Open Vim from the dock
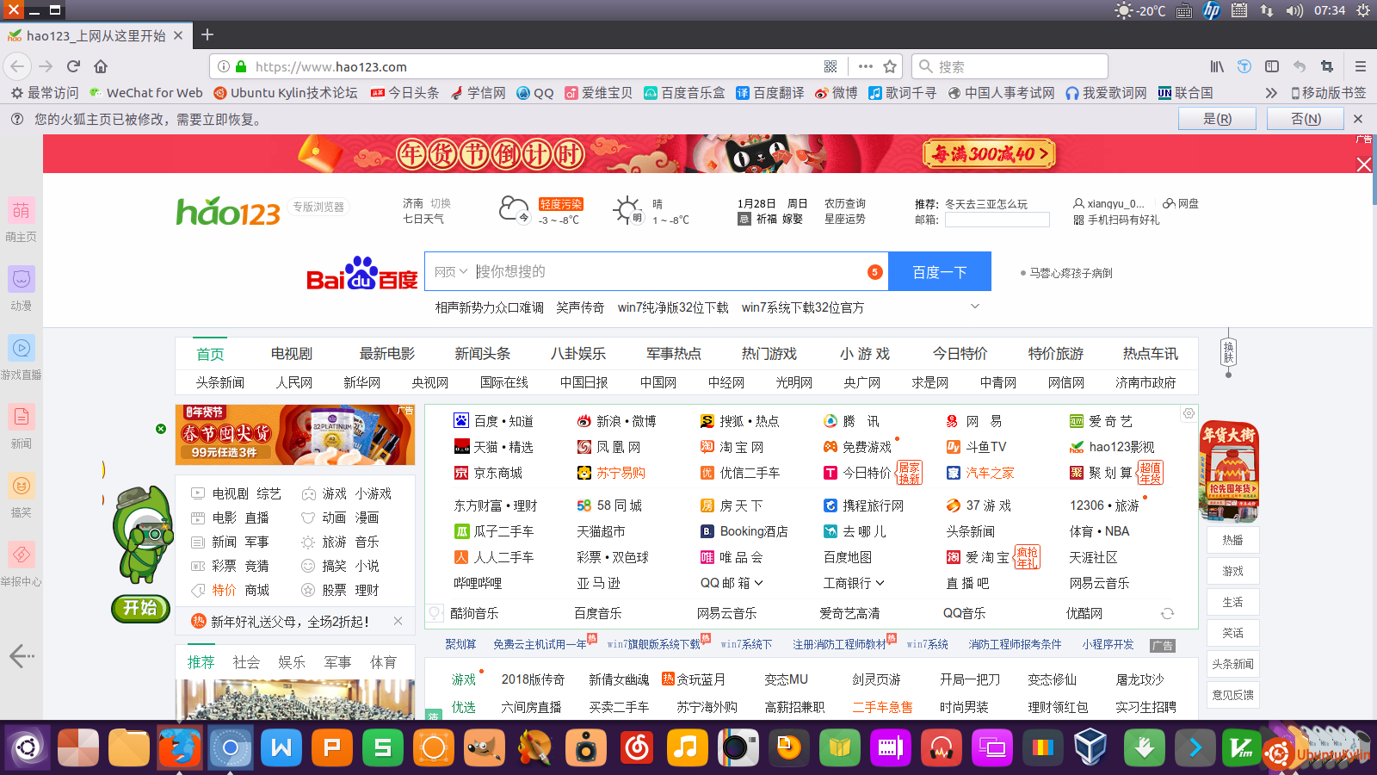This screenshot has height=775, width=1377. (1240, 747)
